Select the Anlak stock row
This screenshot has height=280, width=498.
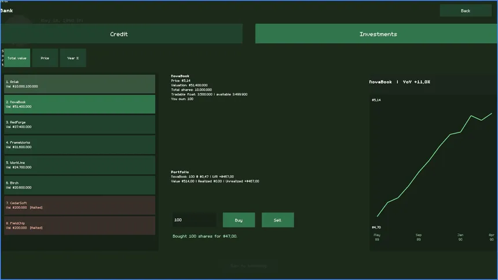[x=80, y=84]
